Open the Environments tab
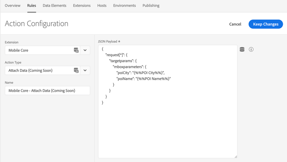The image size is (287, 162). (124, 6)
